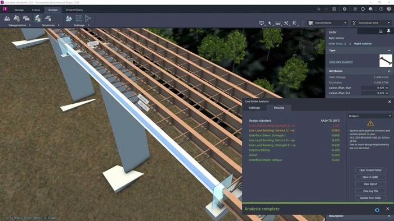394x221 pixels.
Task: Click the first Drainage watershed icon
Action: 69,19
